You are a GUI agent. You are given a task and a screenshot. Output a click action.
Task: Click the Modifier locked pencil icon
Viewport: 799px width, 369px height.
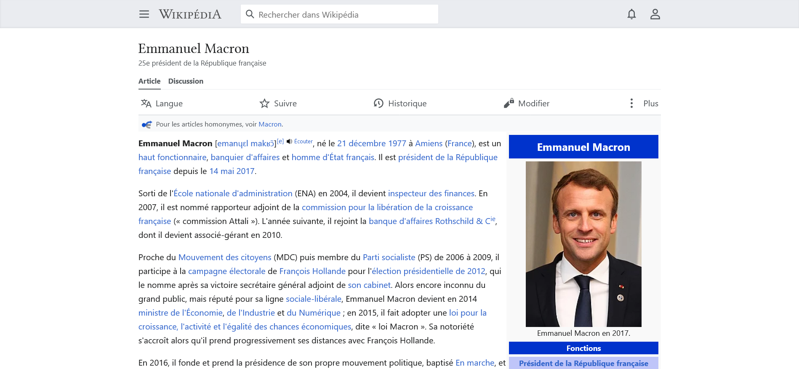click(x=509, y=103)
